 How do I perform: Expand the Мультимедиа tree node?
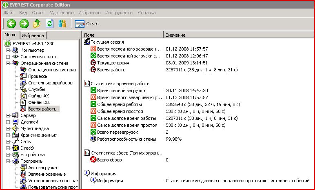tap(8, 128)
